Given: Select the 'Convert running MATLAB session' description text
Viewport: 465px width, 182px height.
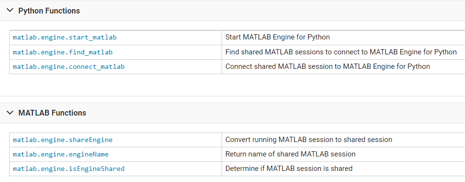Looking at the screenshot, I should (x=309, y=140).
